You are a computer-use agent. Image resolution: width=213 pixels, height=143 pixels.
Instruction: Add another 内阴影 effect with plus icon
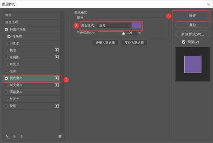56,57
